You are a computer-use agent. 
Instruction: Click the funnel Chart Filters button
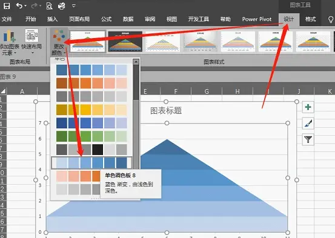[308, 139]
